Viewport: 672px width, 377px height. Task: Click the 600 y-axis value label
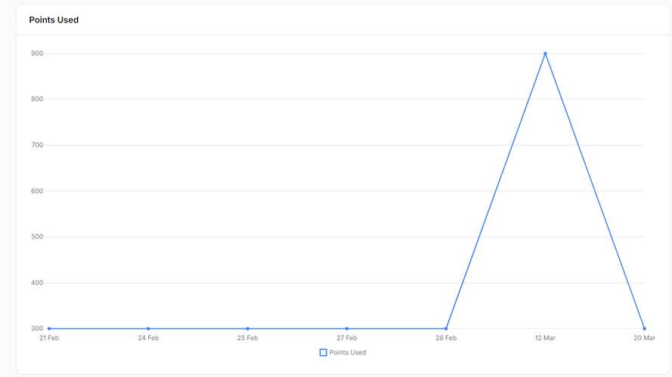coord(37,191)
